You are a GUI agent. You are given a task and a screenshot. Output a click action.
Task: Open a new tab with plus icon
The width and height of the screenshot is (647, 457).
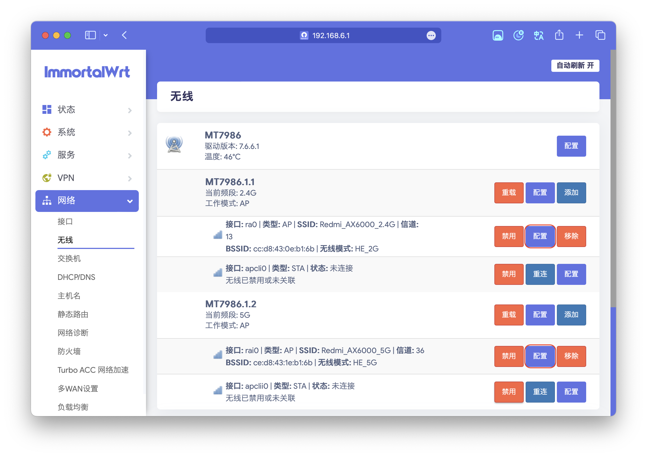(579, 35)
